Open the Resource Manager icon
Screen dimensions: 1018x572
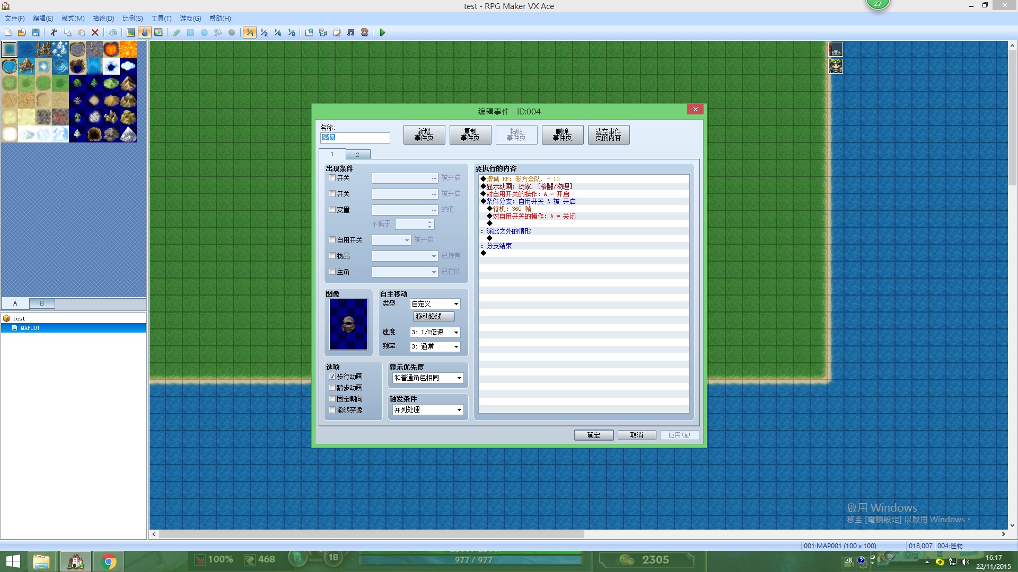tap(323, 33)
